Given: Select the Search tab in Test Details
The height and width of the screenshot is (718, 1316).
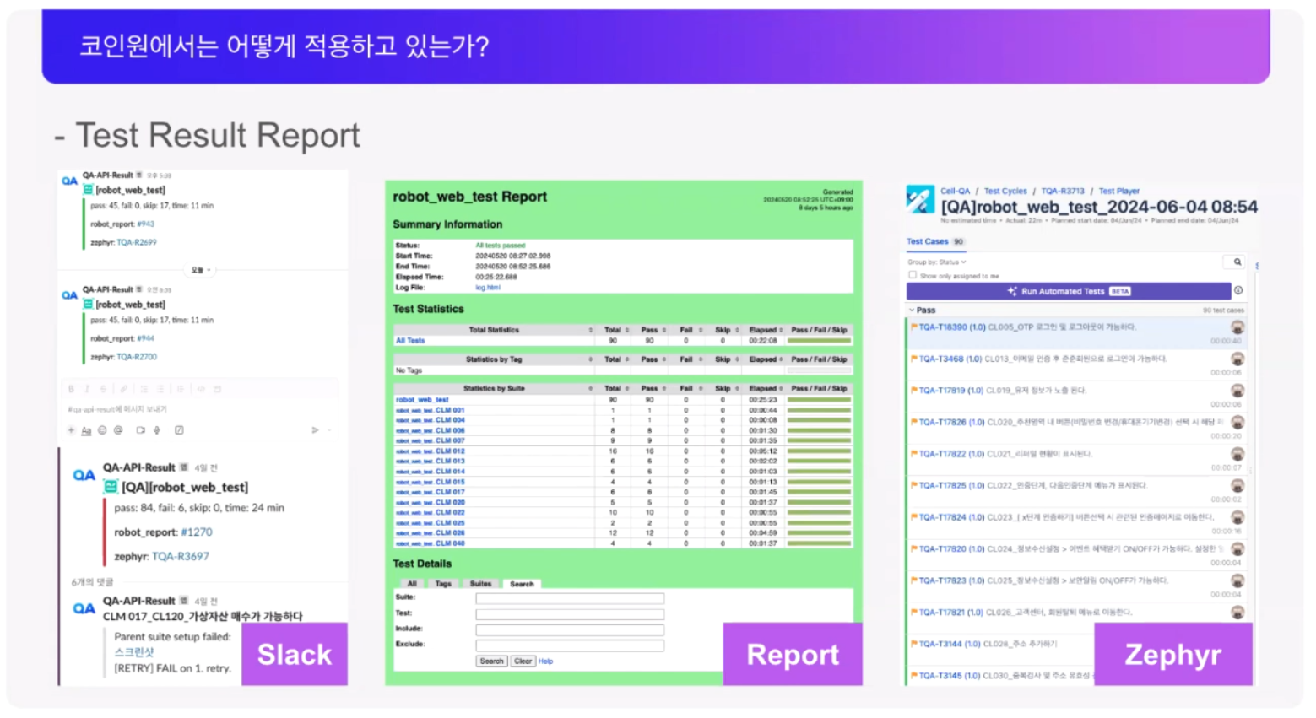Looking at the screenshot, I should point(522,584).
